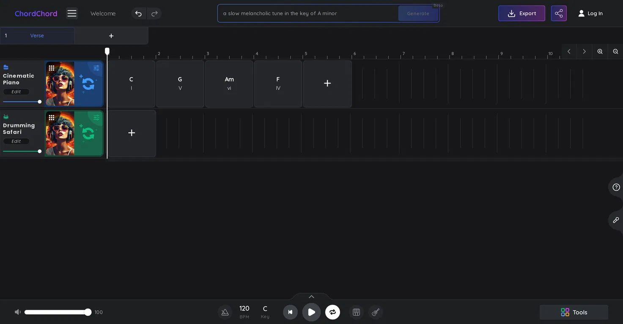Screen dimensions: 623x324
Task: Export the project
Action: click(x=521, y=13)
